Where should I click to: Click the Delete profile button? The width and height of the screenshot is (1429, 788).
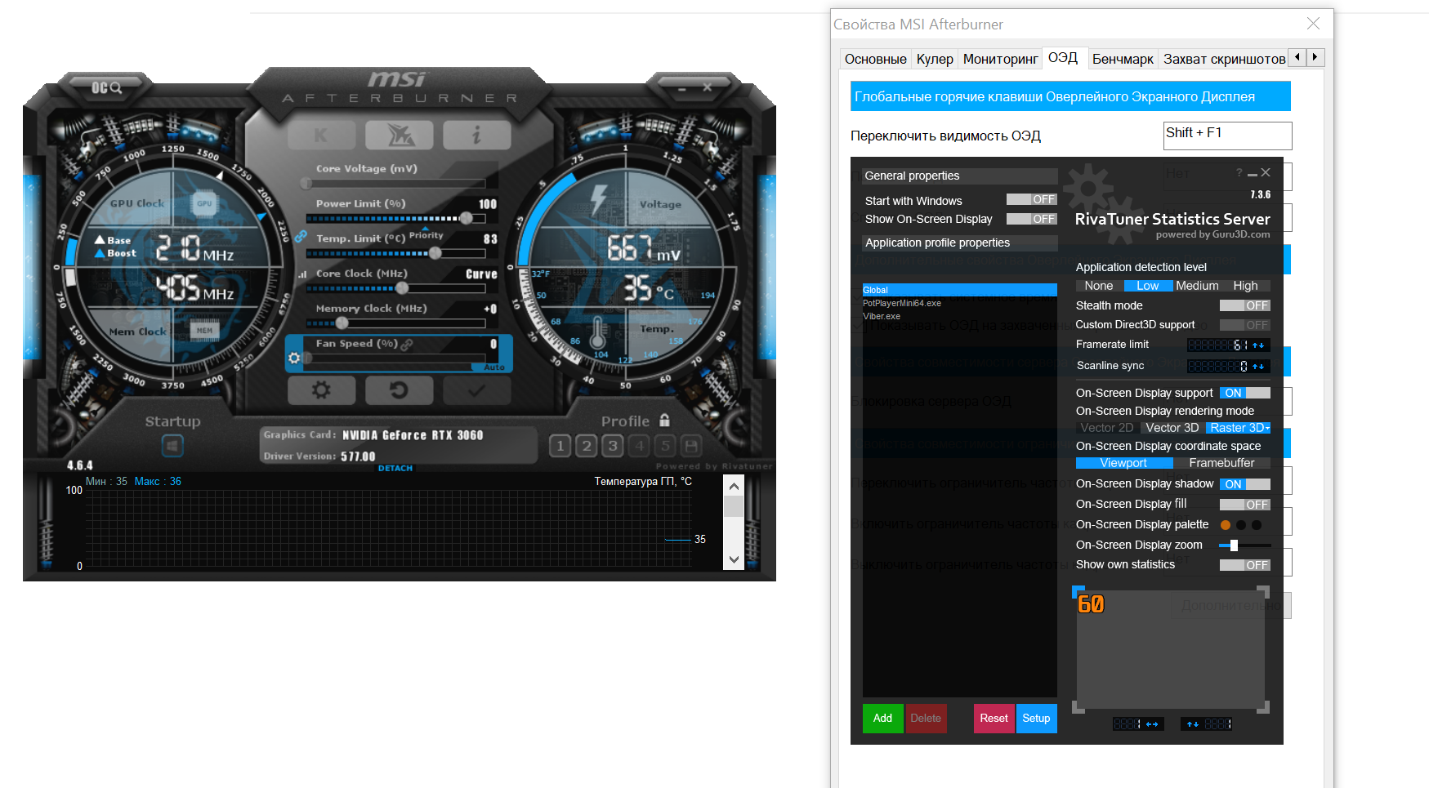click(x=926, y=719)
